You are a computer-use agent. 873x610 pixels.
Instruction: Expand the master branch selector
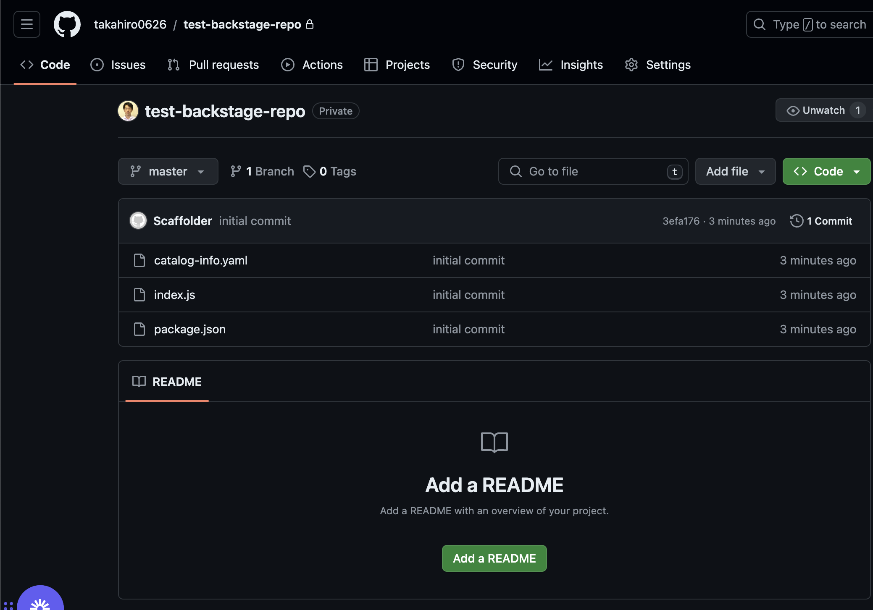[x=168, y=171]
